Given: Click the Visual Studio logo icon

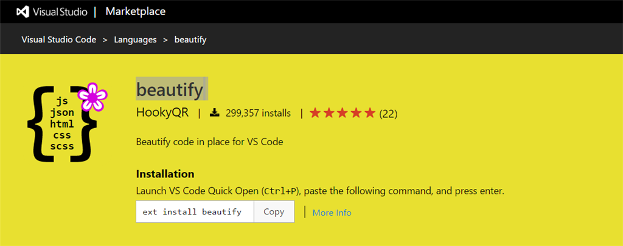Looking at the screenshot, I should pyautogui.click(x=23, y=12).
